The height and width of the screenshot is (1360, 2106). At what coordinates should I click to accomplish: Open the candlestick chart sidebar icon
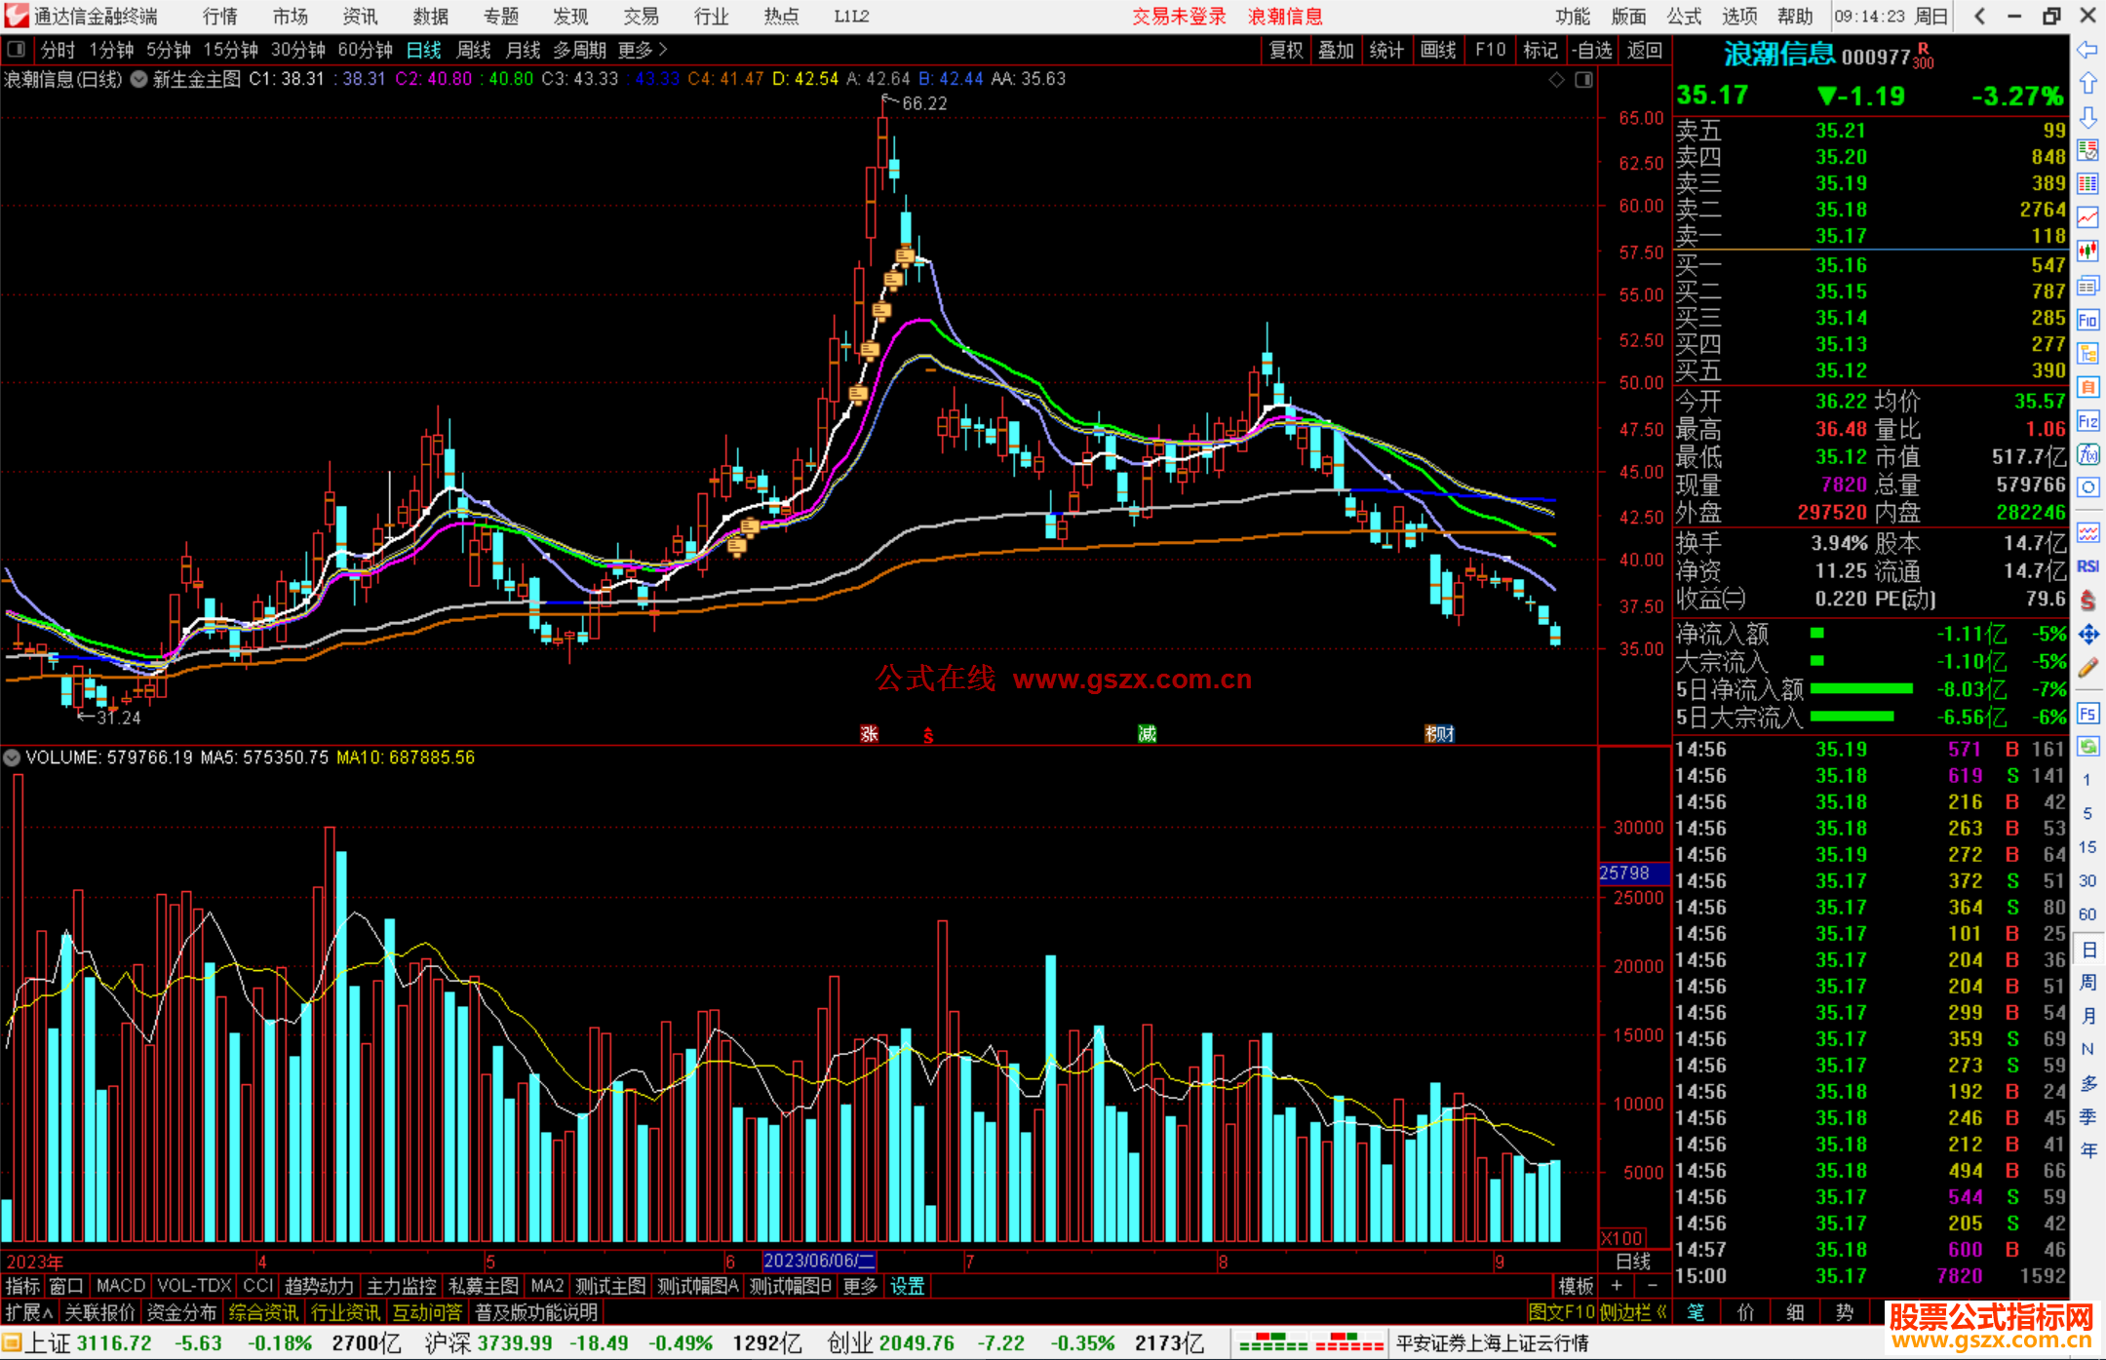click(x=2087, y=253)
